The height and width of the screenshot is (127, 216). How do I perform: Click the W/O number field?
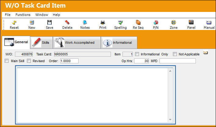pyautogui.click(x=24, y=54)
